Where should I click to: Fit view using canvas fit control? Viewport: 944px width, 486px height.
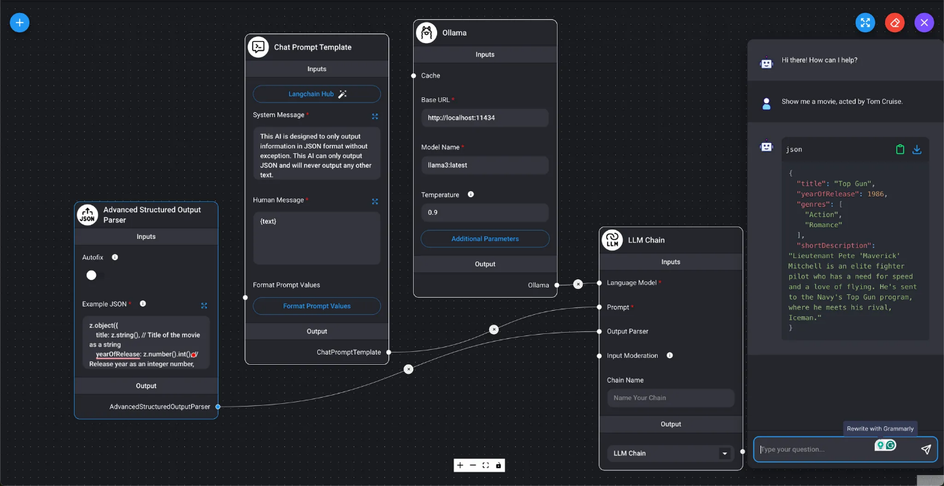(x=486, y=465)
